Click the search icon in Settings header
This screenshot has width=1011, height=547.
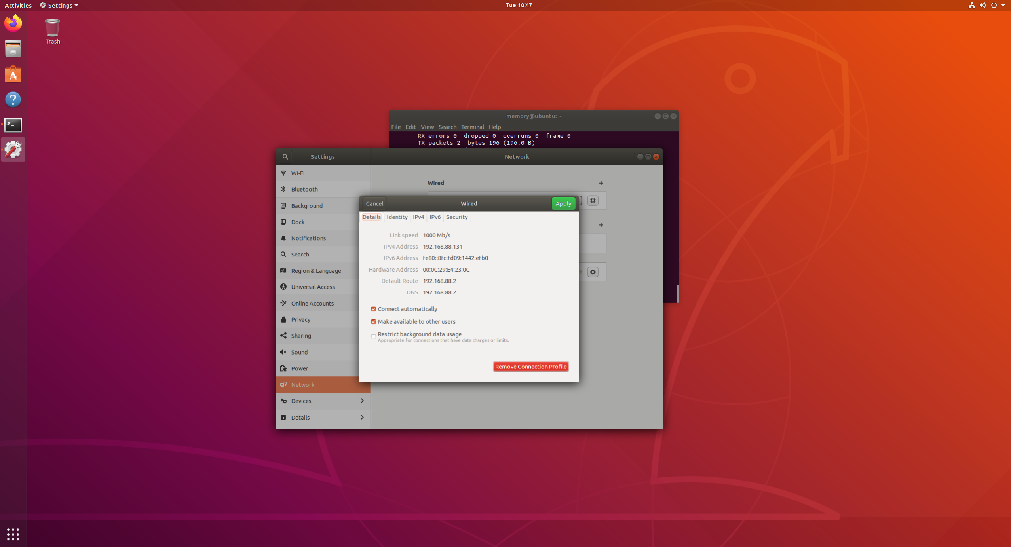point(285,157)
